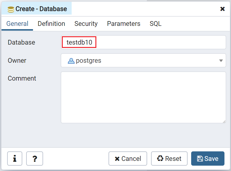
Task: Save the new database
Action: coord(208,159)
